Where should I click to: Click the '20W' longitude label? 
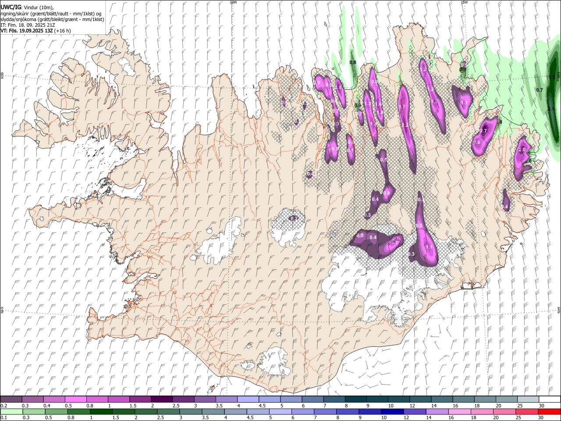click(x=233, y=2)
